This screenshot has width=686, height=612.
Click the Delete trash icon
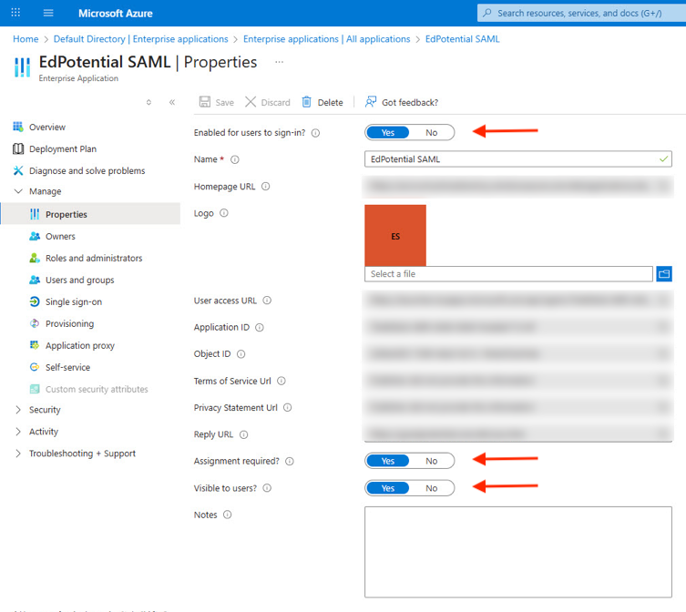(307, 102)
